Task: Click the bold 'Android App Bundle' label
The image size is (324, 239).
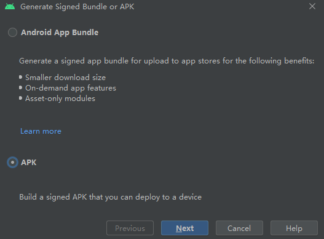Action: tap(60, 33)
